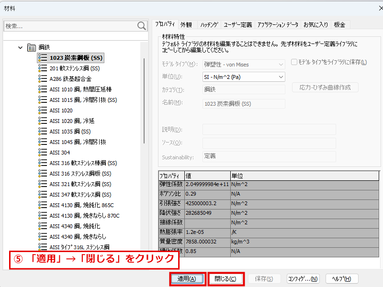Switch to the お気に入り tab
This screenshot has height=287, width=383.
[x=316, y=25]
